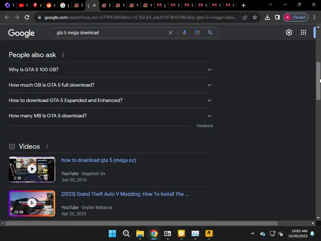Click the horizontal scrollbar at page bottom
The image size is (321, 241).
click(x=141, y=223)
